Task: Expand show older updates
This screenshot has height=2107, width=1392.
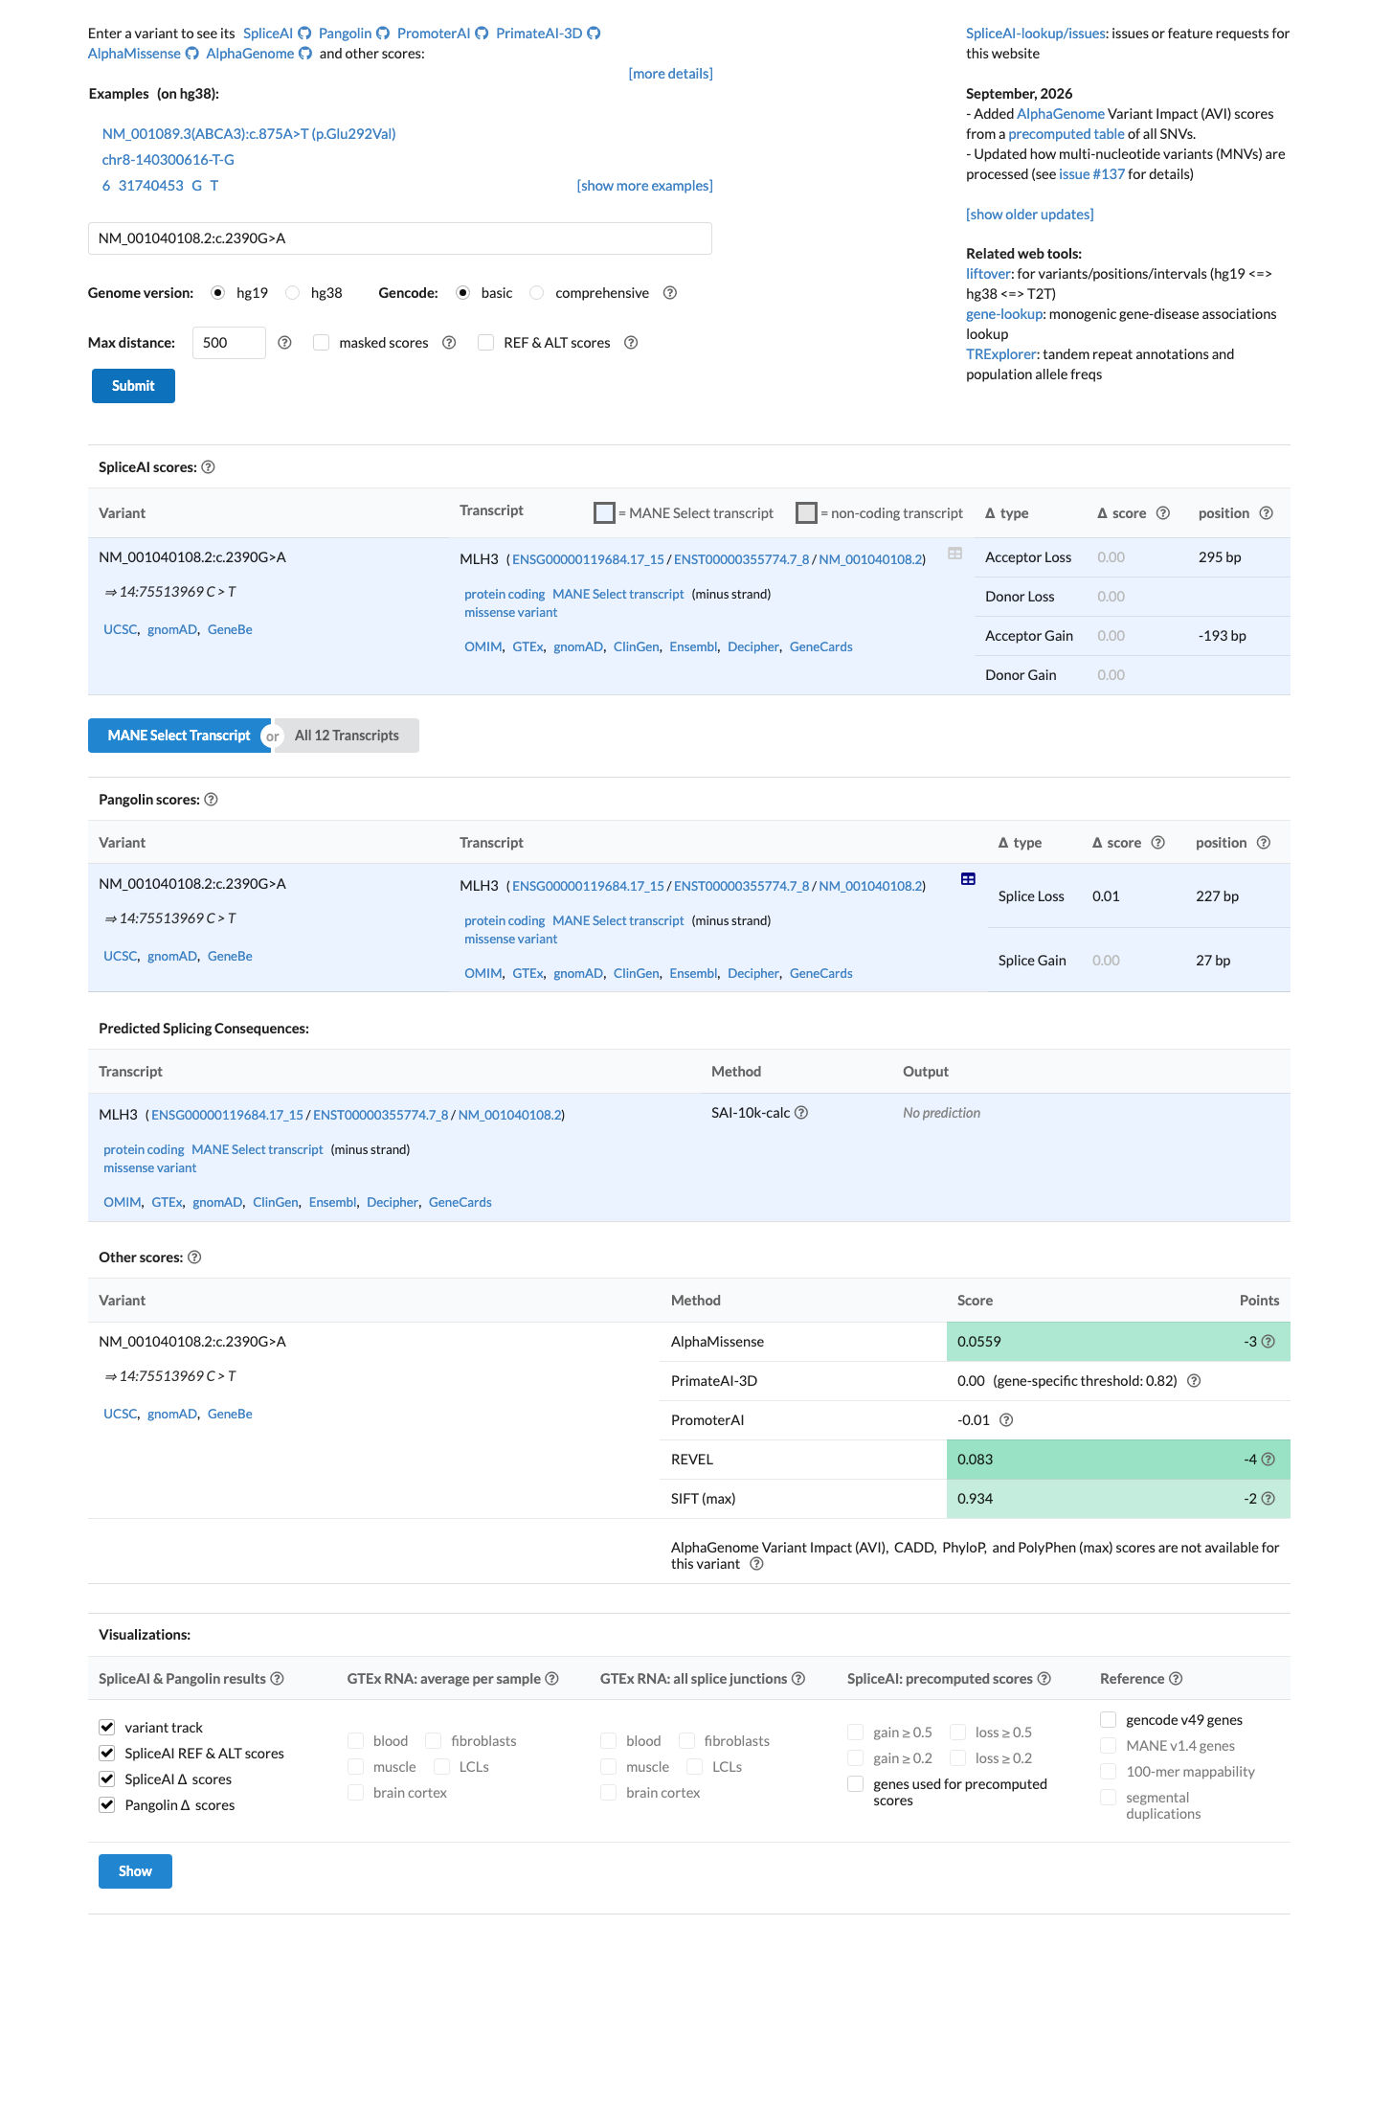Action: click(1029, 215)
